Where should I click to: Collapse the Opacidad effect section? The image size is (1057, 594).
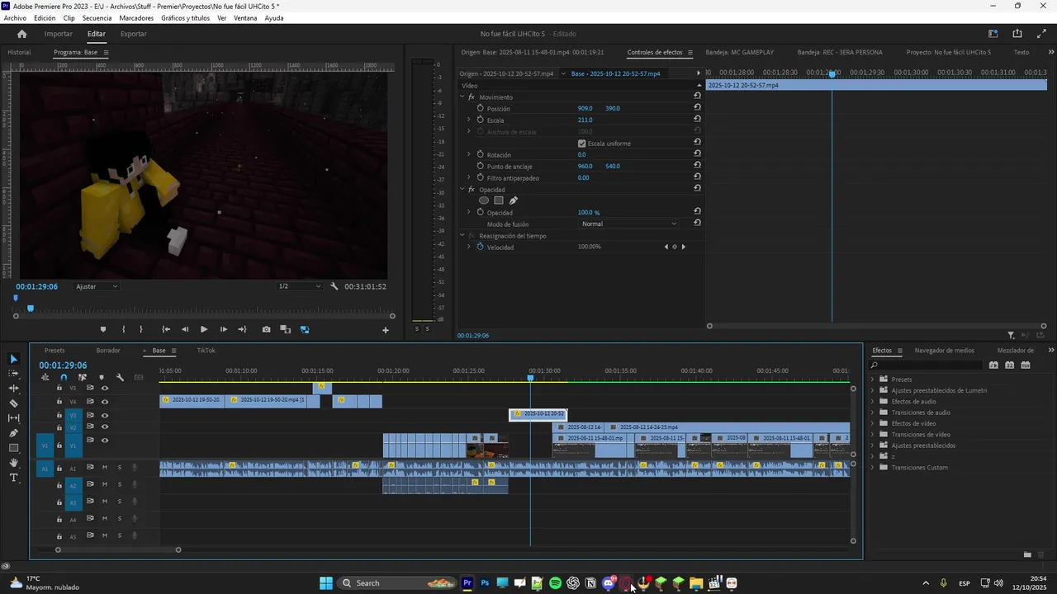tap(462, 189)
